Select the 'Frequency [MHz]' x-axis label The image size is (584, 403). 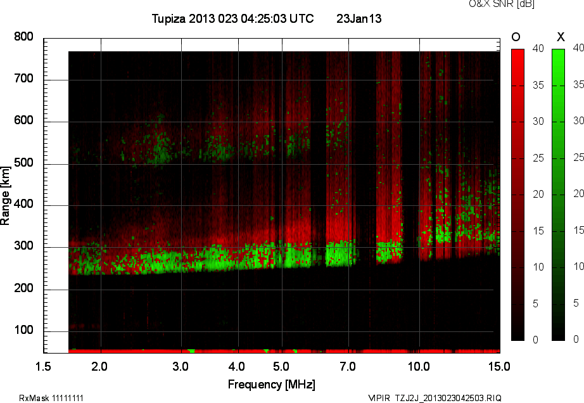pyautogui.click(x=271, y=384)
